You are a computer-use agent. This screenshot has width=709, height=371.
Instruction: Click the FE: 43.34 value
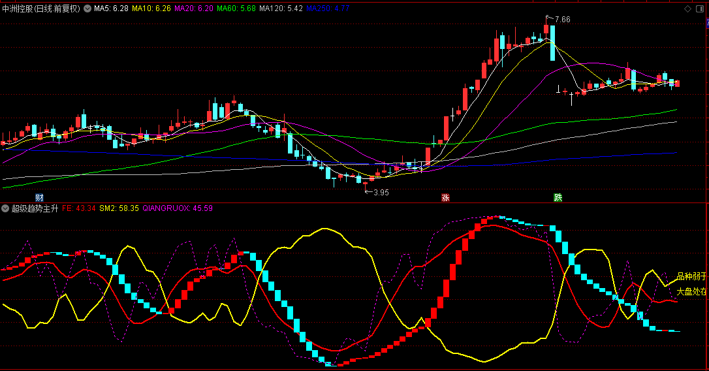79,208
